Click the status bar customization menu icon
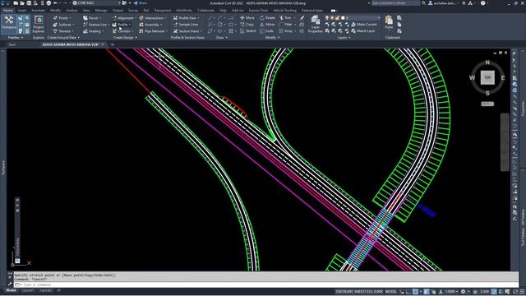This screenshot has width=526, height=296. click(x=522, y=291)
